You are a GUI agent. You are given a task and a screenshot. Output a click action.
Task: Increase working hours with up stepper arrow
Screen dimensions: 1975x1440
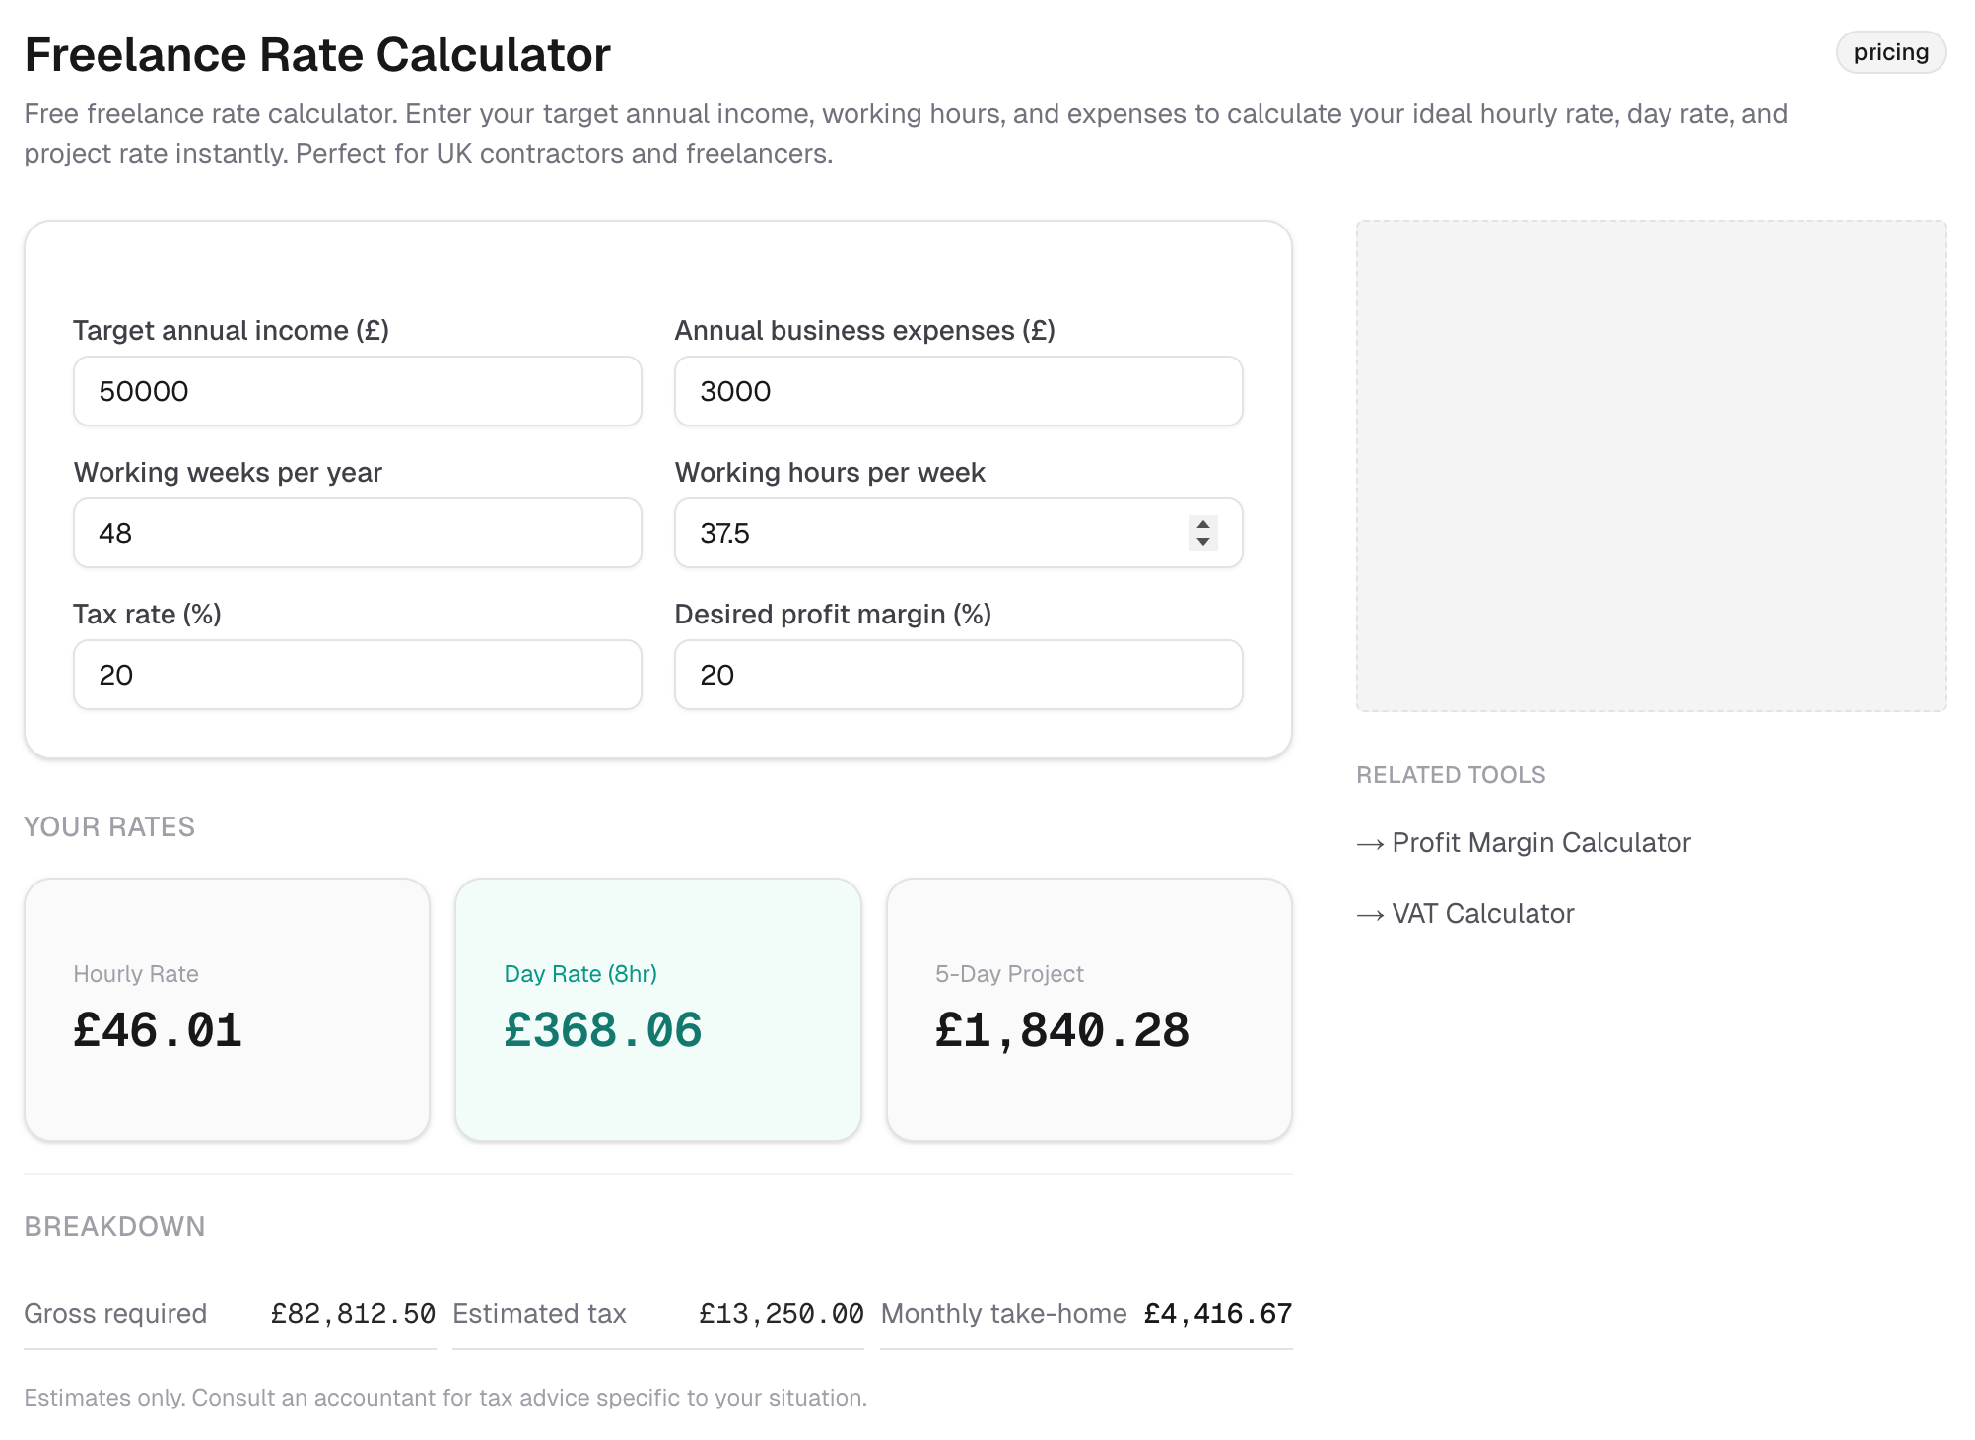click(x=1202, y=524)
